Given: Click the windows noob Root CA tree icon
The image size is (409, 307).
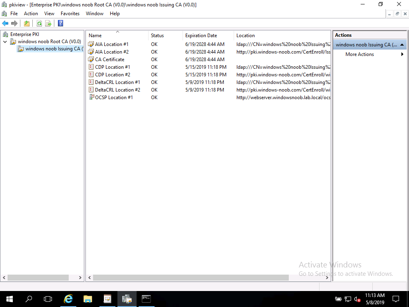Looking at the screenshot, I should click(x=13, y=42).
